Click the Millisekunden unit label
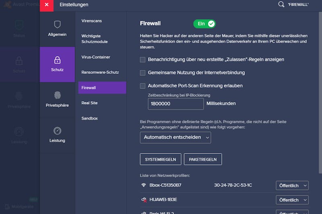This screenshot has width=322, height=214. pyautogui.click(x=221, y=104)
